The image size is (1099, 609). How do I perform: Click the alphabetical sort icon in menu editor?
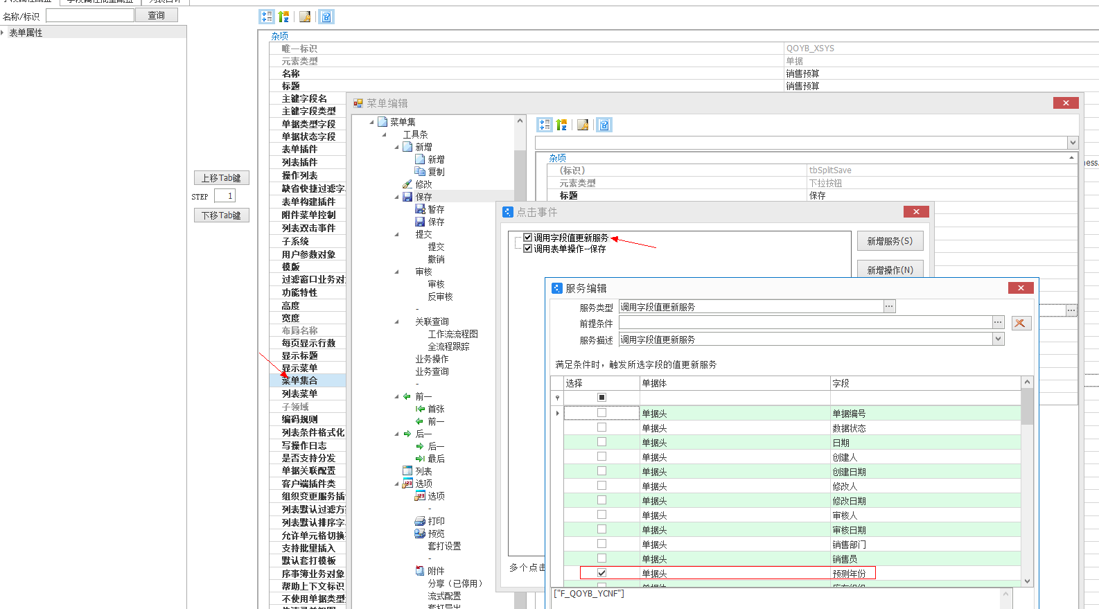click(561, 125)
